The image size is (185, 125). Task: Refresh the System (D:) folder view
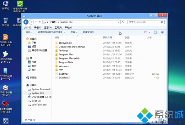(x=122, y=22)
